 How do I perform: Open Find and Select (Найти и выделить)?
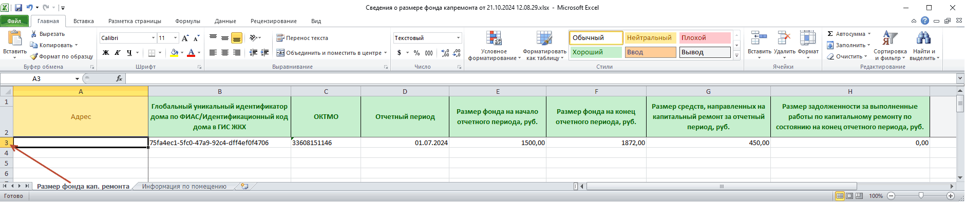[x=924, y=46]
